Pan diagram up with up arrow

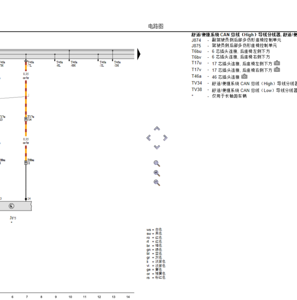(157, 129)
